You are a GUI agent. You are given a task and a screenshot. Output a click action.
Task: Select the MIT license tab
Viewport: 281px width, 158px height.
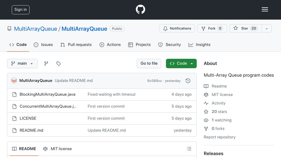coord(57,149)
